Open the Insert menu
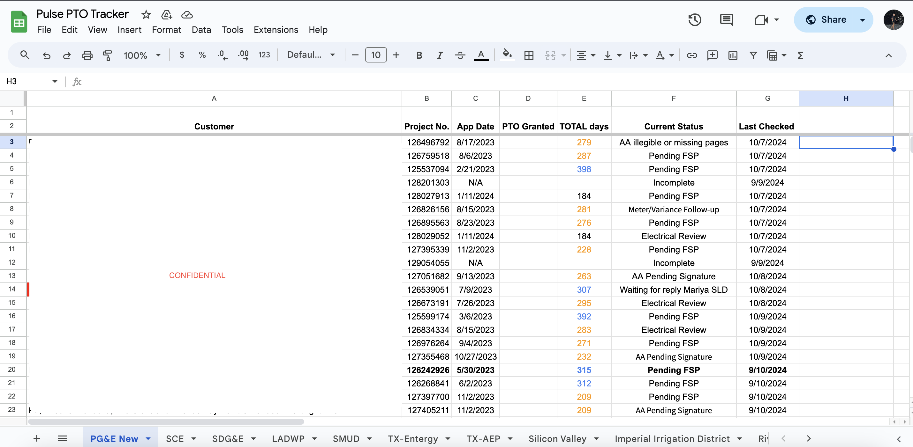913x447 pixels. coord(129,30)
